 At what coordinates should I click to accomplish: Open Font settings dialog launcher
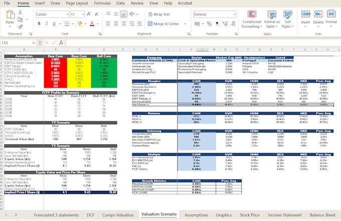[100, 34]
